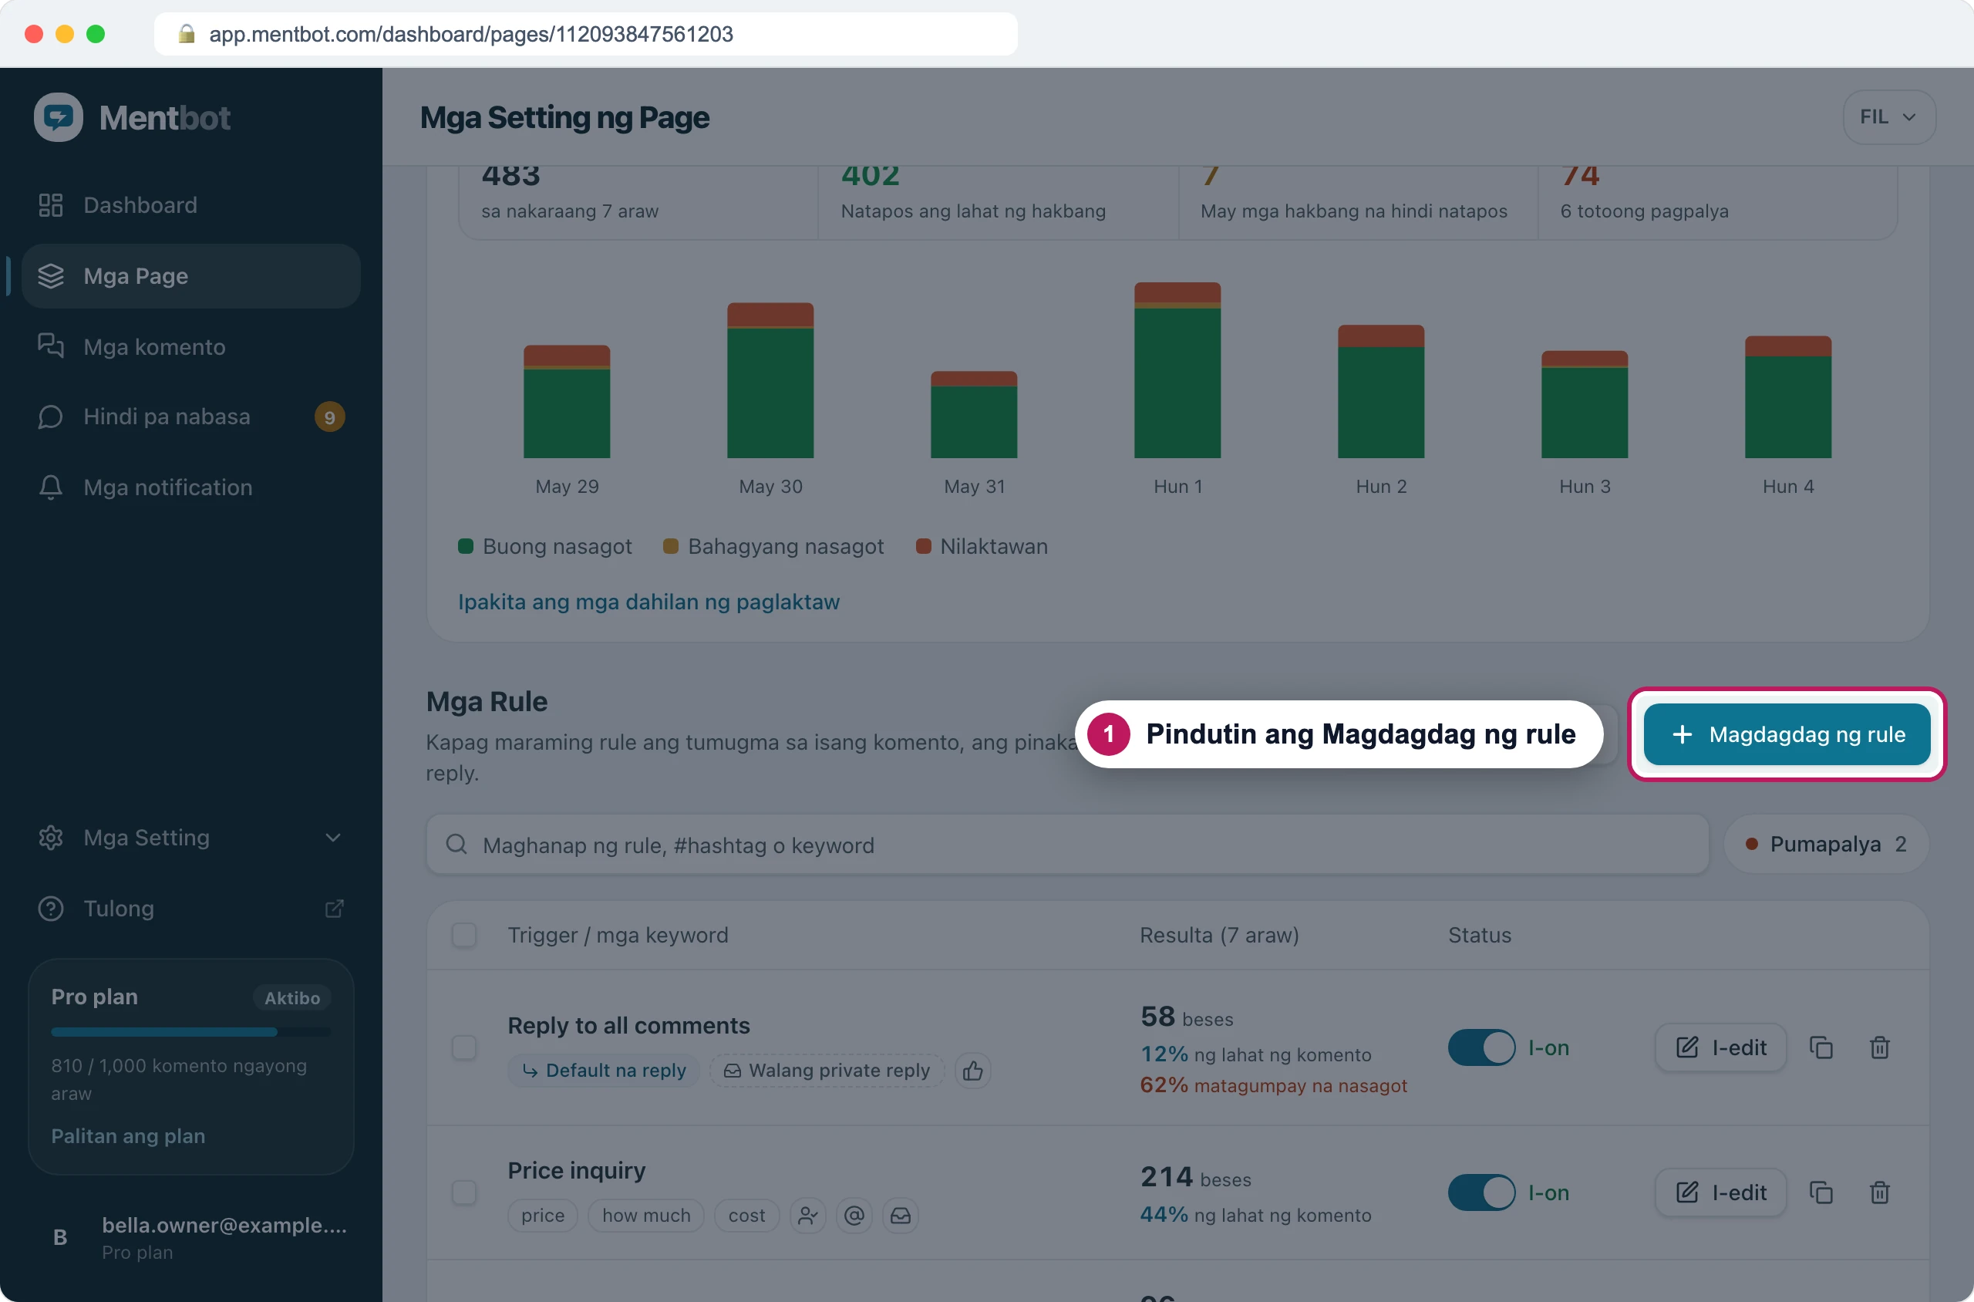Click the Pro plan usage progress bar
The width and height of the screenshot is (1974, 1302).
[191, 1031]
